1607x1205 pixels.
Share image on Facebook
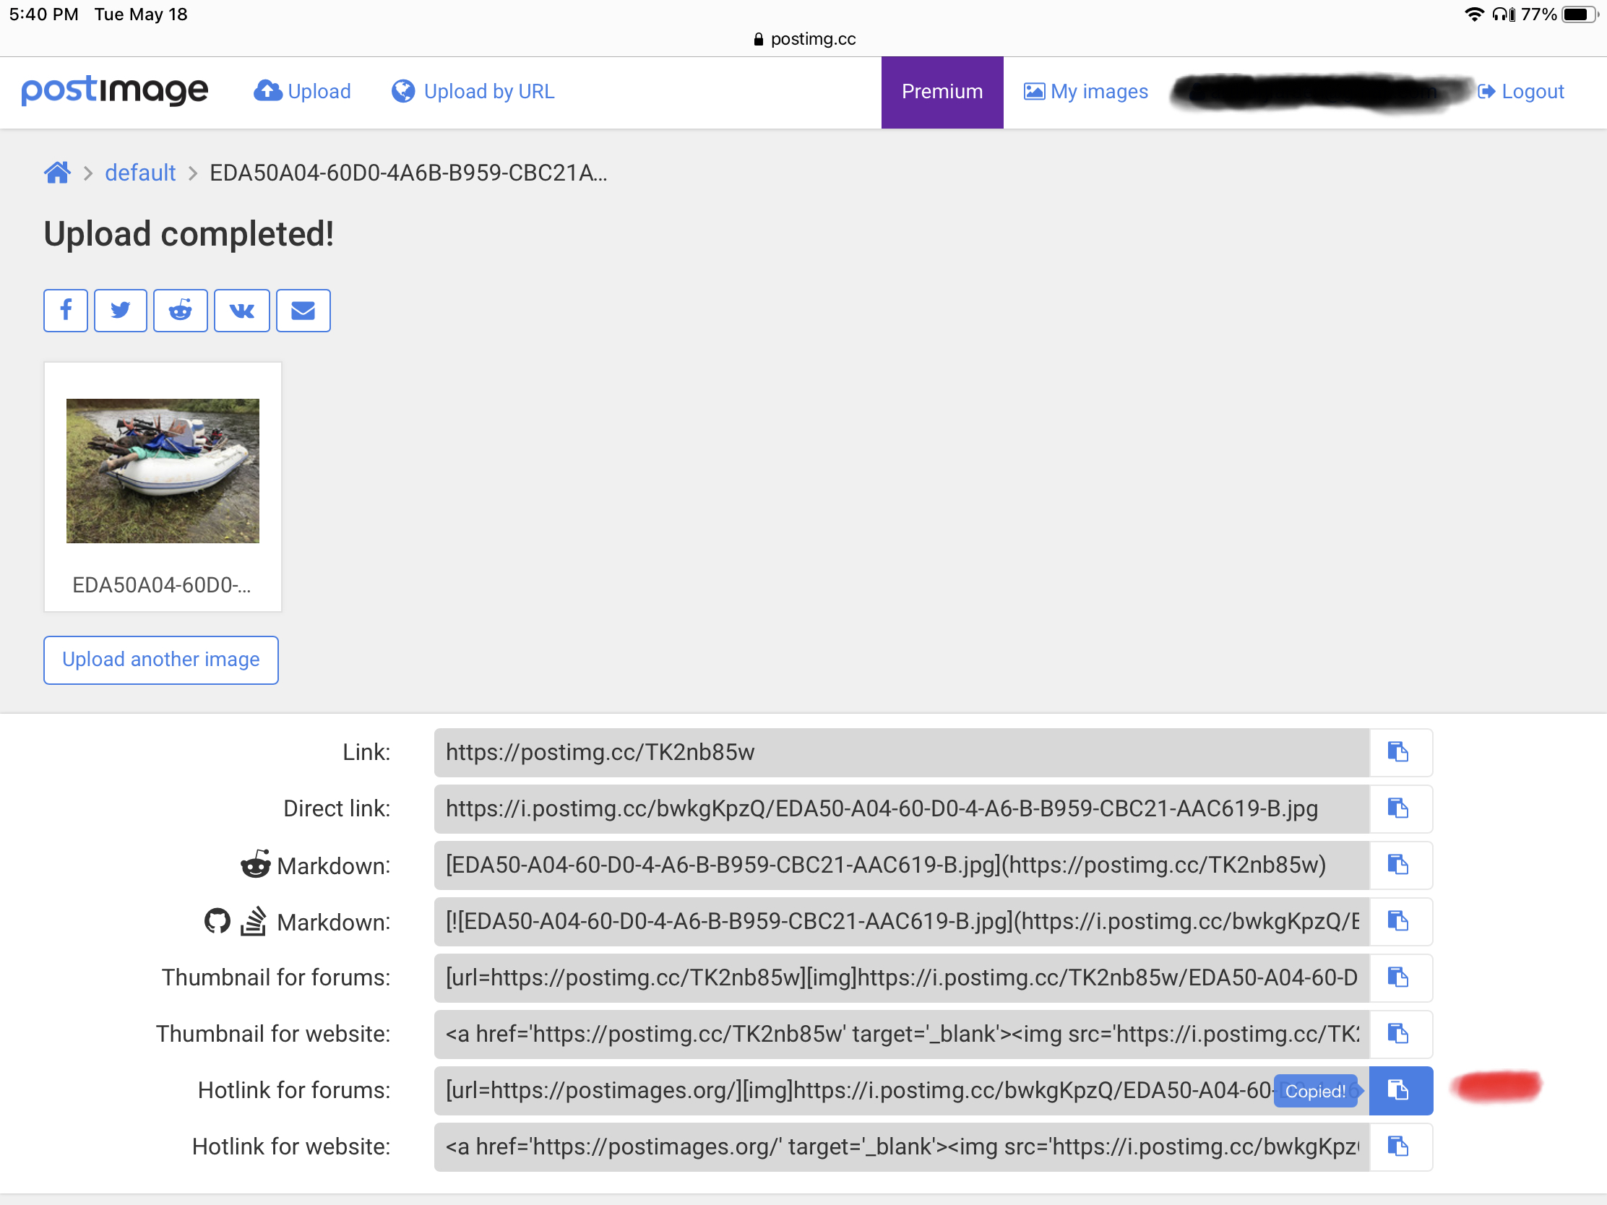pos(65,311)
